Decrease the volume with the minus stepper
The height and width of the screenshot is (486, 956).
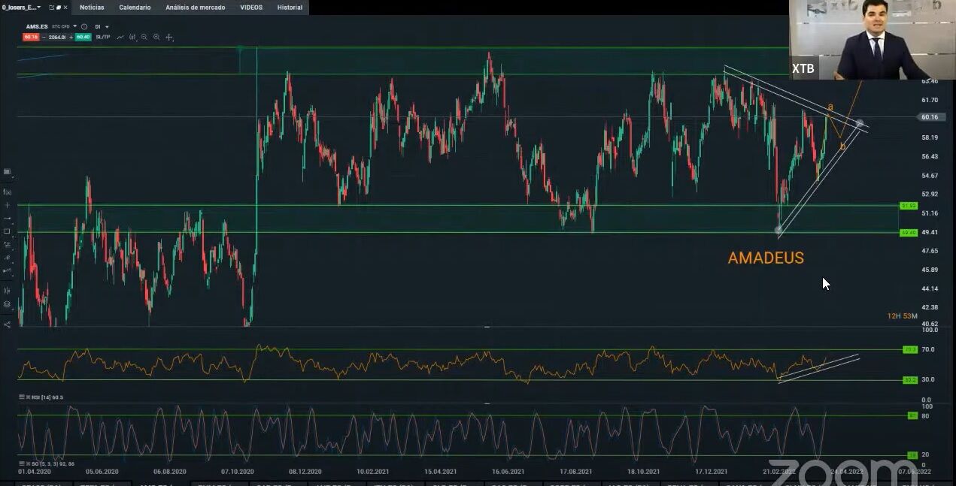(44, 37)
